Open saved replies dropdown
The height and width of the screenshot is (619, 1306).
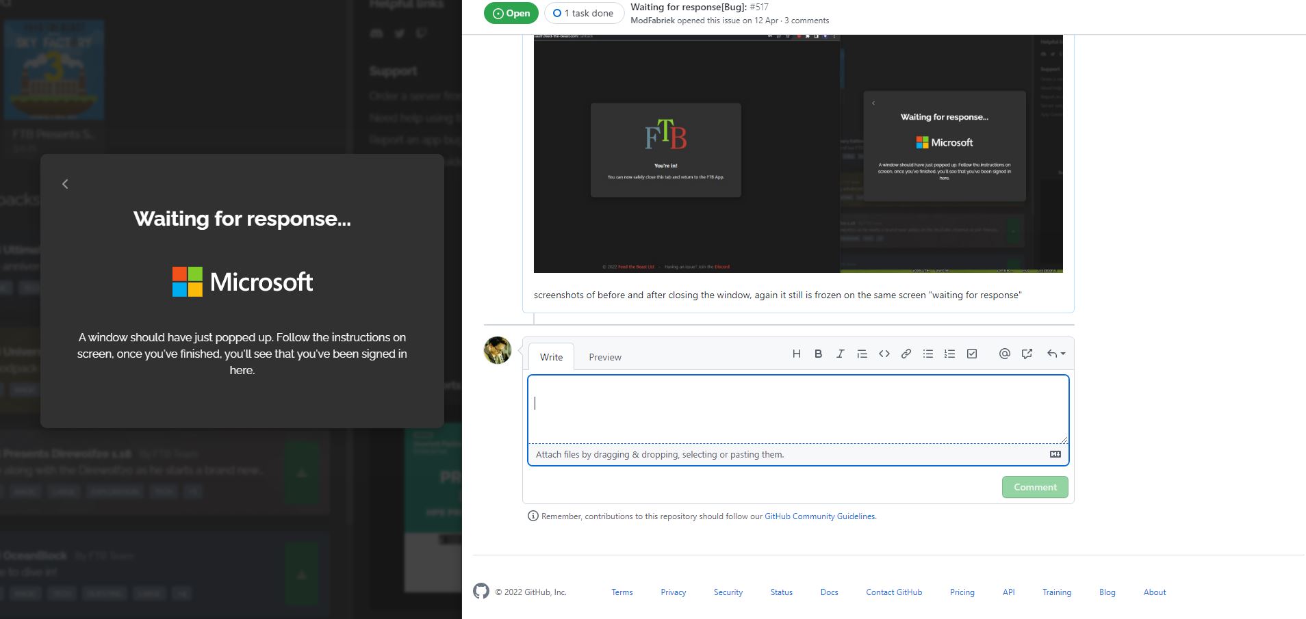click(1055, 354)
